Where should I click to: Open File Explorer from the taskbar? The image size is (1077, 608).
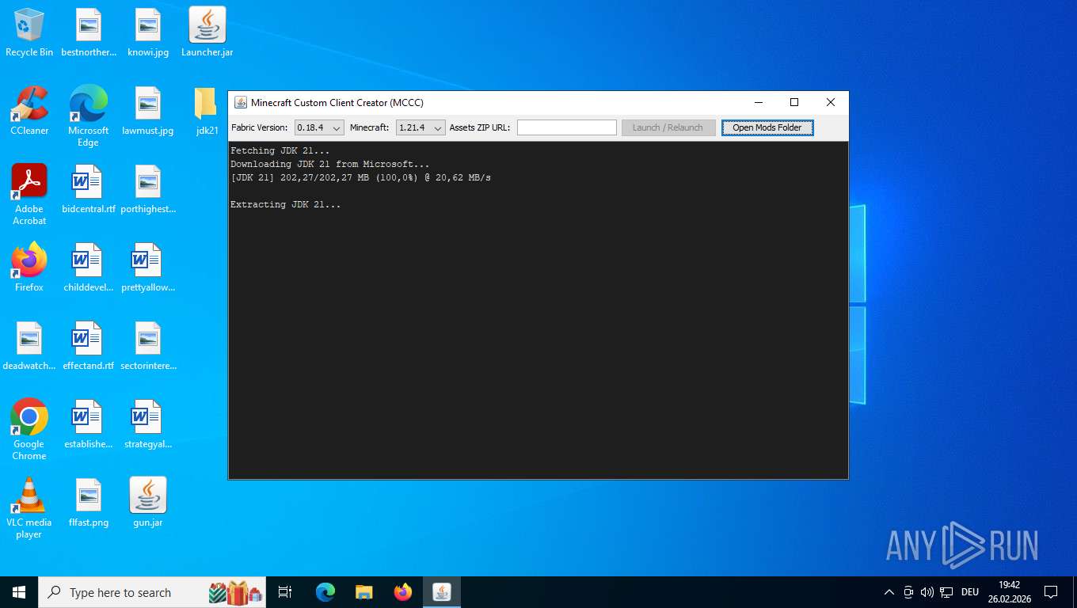click(363, 592)
